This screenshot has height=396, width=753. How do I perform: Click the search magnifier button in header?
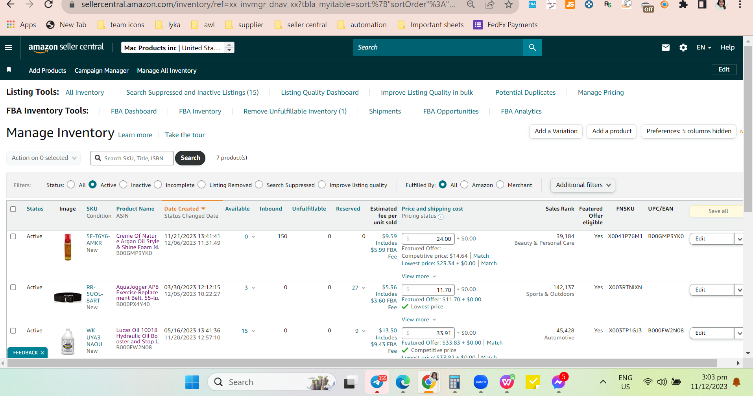[x=532, y=48]
